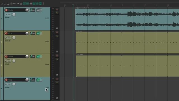179x101 pixels.
Task: Click the Fusile track volume knob
Action: click(27, 10)
